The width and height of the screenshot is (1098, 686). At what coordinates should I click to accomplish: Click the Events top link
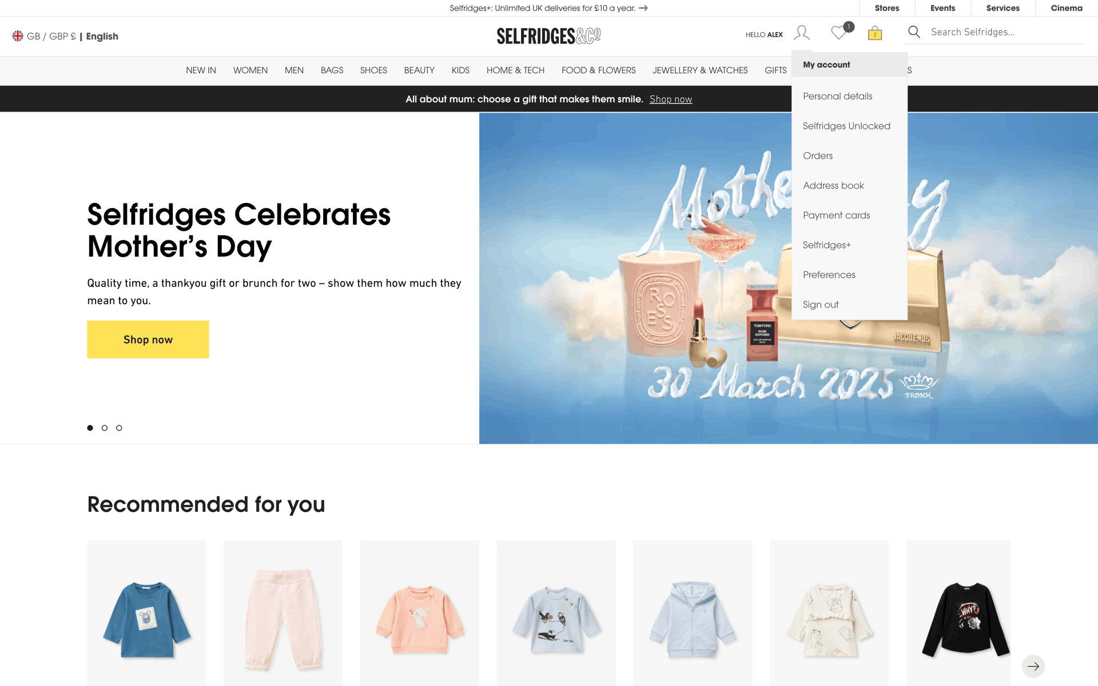(x=942, y=8)
